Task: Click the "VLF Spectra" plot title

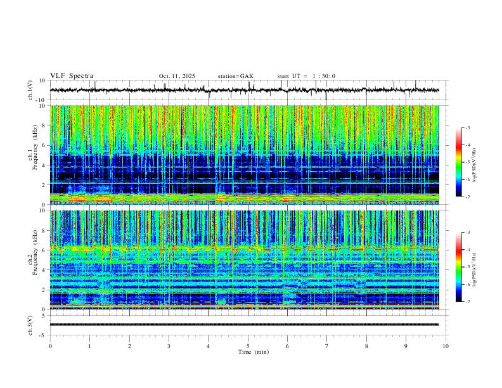Action: pyautogui.click(x=72, y=76)
